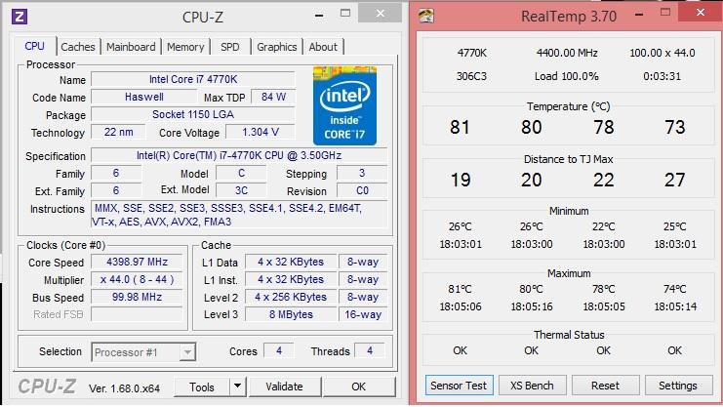
Task: Click the Threads value 4
Action: click(370, 351)
